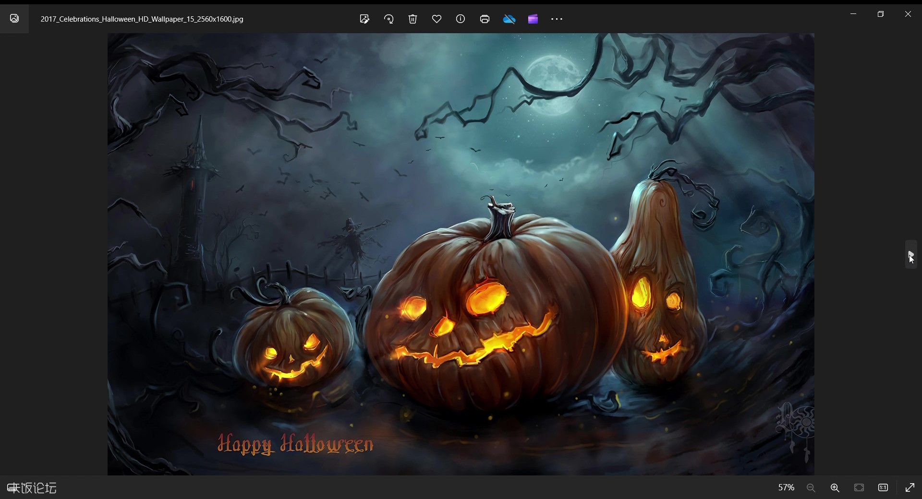Open file info with the info icon

tap(461, 19)
